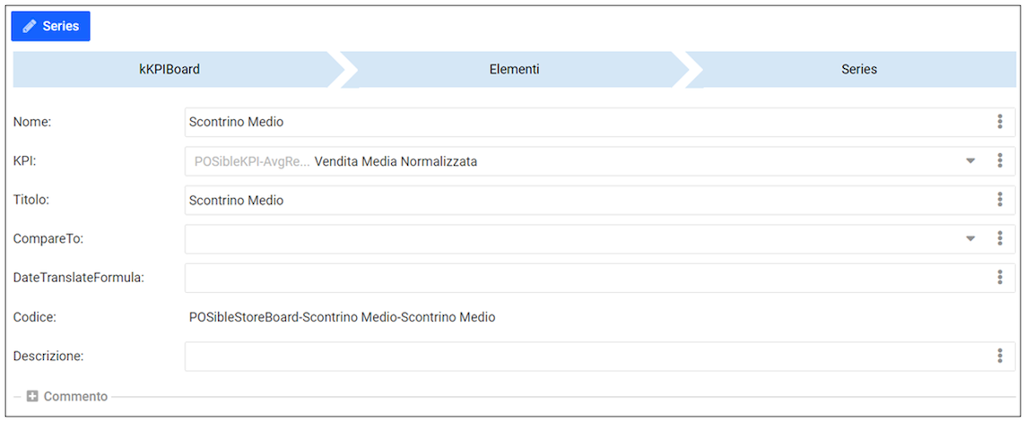Screen dimensions: 1026x421
Task: Open three-dot menu for CompareTo field
Action: [1000, 238]
